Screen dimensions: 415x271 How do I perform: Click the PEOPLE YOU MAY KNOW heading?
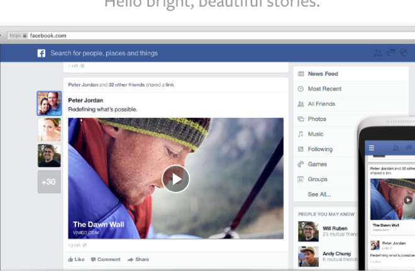[x=326, y=214]
